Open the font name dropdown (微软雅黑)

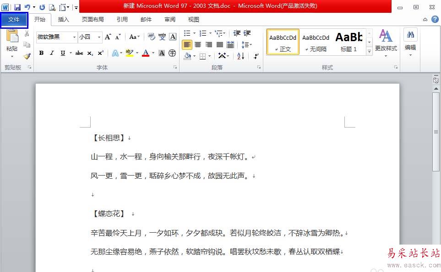(74, 37)
